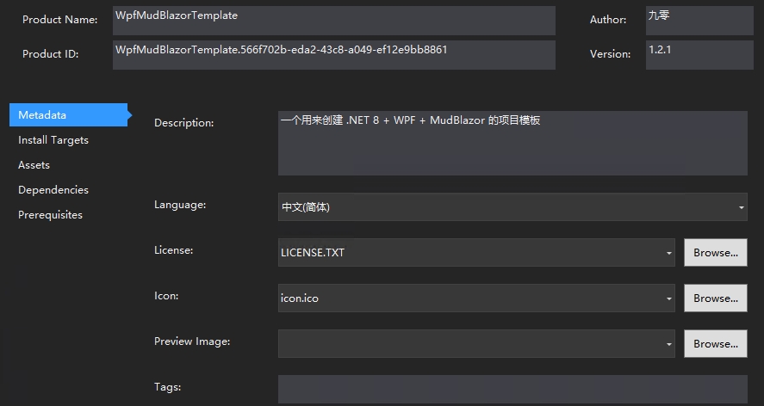Browse for an Icon file
The image size is (764, 406).
[x=715, y=298]
